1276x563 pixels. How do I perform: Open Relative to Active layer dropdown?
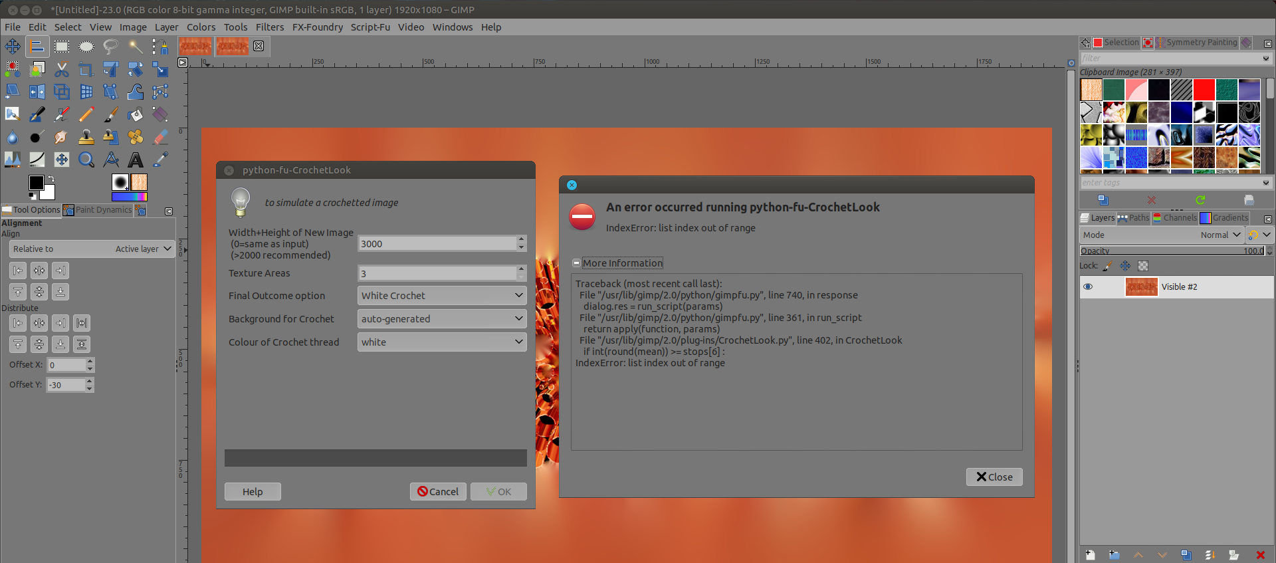pyautogui.click(x=92, y=249)
